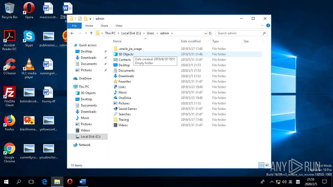Viewport: 333px width, 187px height.
Task: Click the New folder quick access toolbar icon
Action: click(x=85, y=19)
